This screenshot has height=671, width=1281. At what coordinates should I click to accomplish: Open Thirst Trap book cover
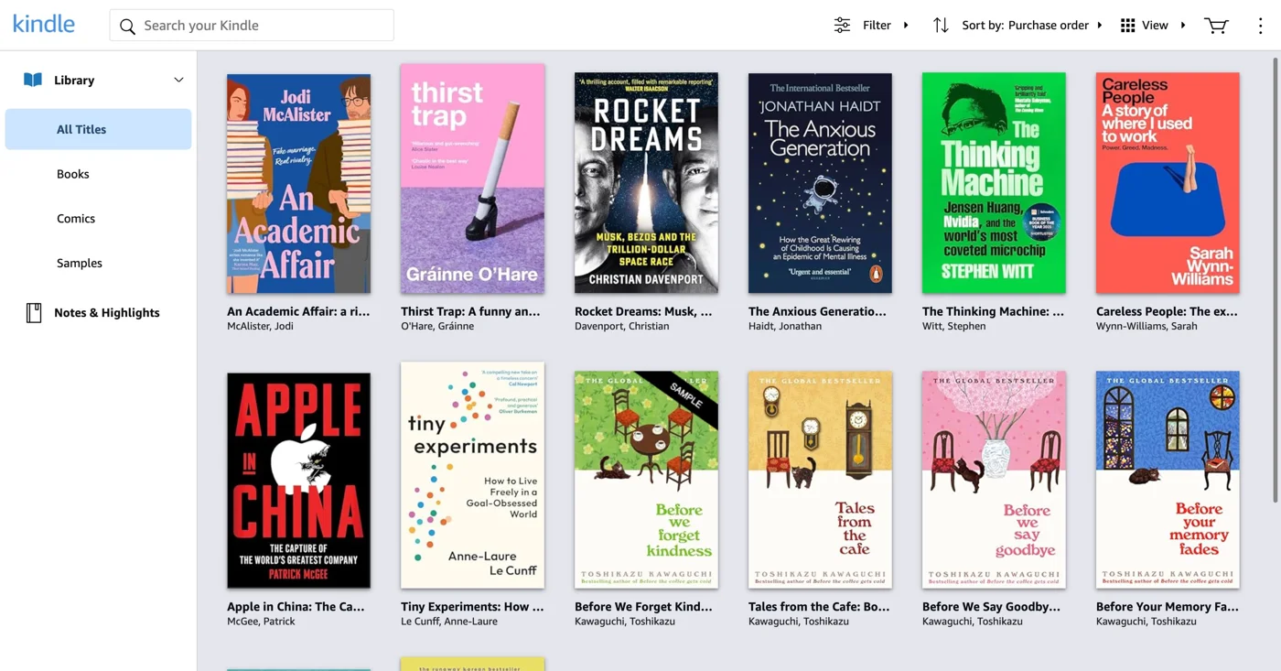pos(472,179)
